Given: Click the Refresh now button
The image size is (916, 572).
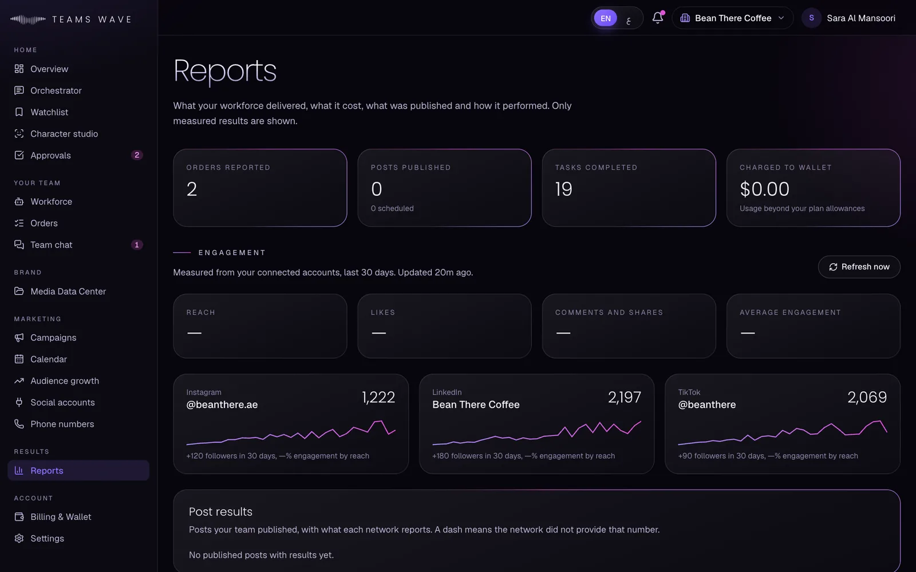Looking at the screenshot, I should click(x=859, y=267).
